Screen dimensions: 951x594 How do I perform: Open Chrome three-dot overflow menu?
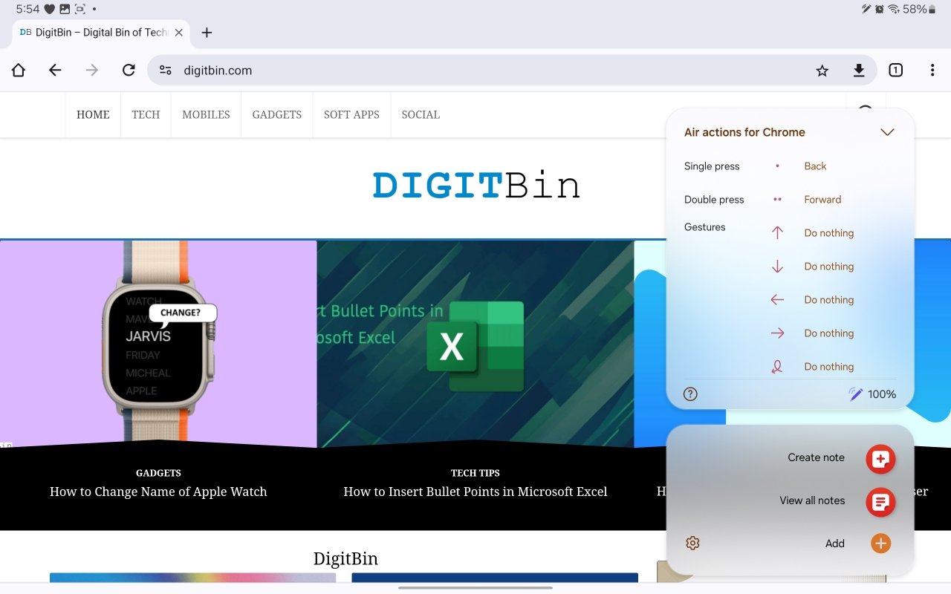pos(932,71)
